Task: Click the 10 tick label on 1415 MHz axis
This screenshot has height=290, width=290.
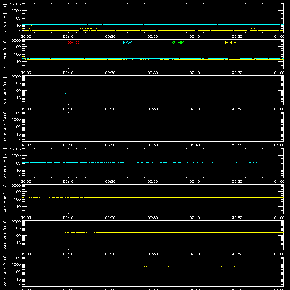Action: click(18, 134)
